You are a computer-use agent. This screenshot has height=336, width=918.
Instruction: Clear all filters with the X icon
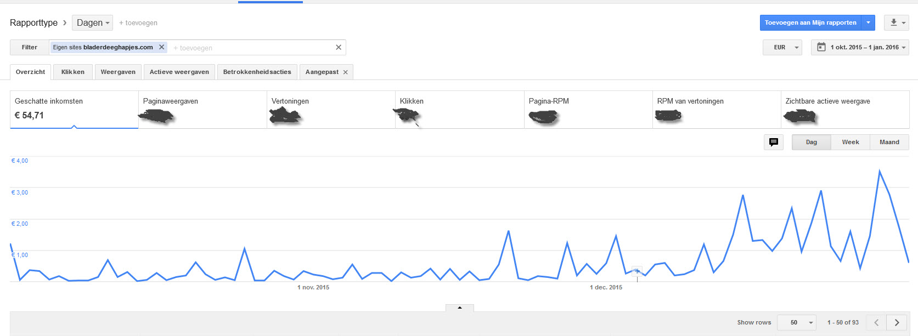pyautogui.click(x=339, y=48)
